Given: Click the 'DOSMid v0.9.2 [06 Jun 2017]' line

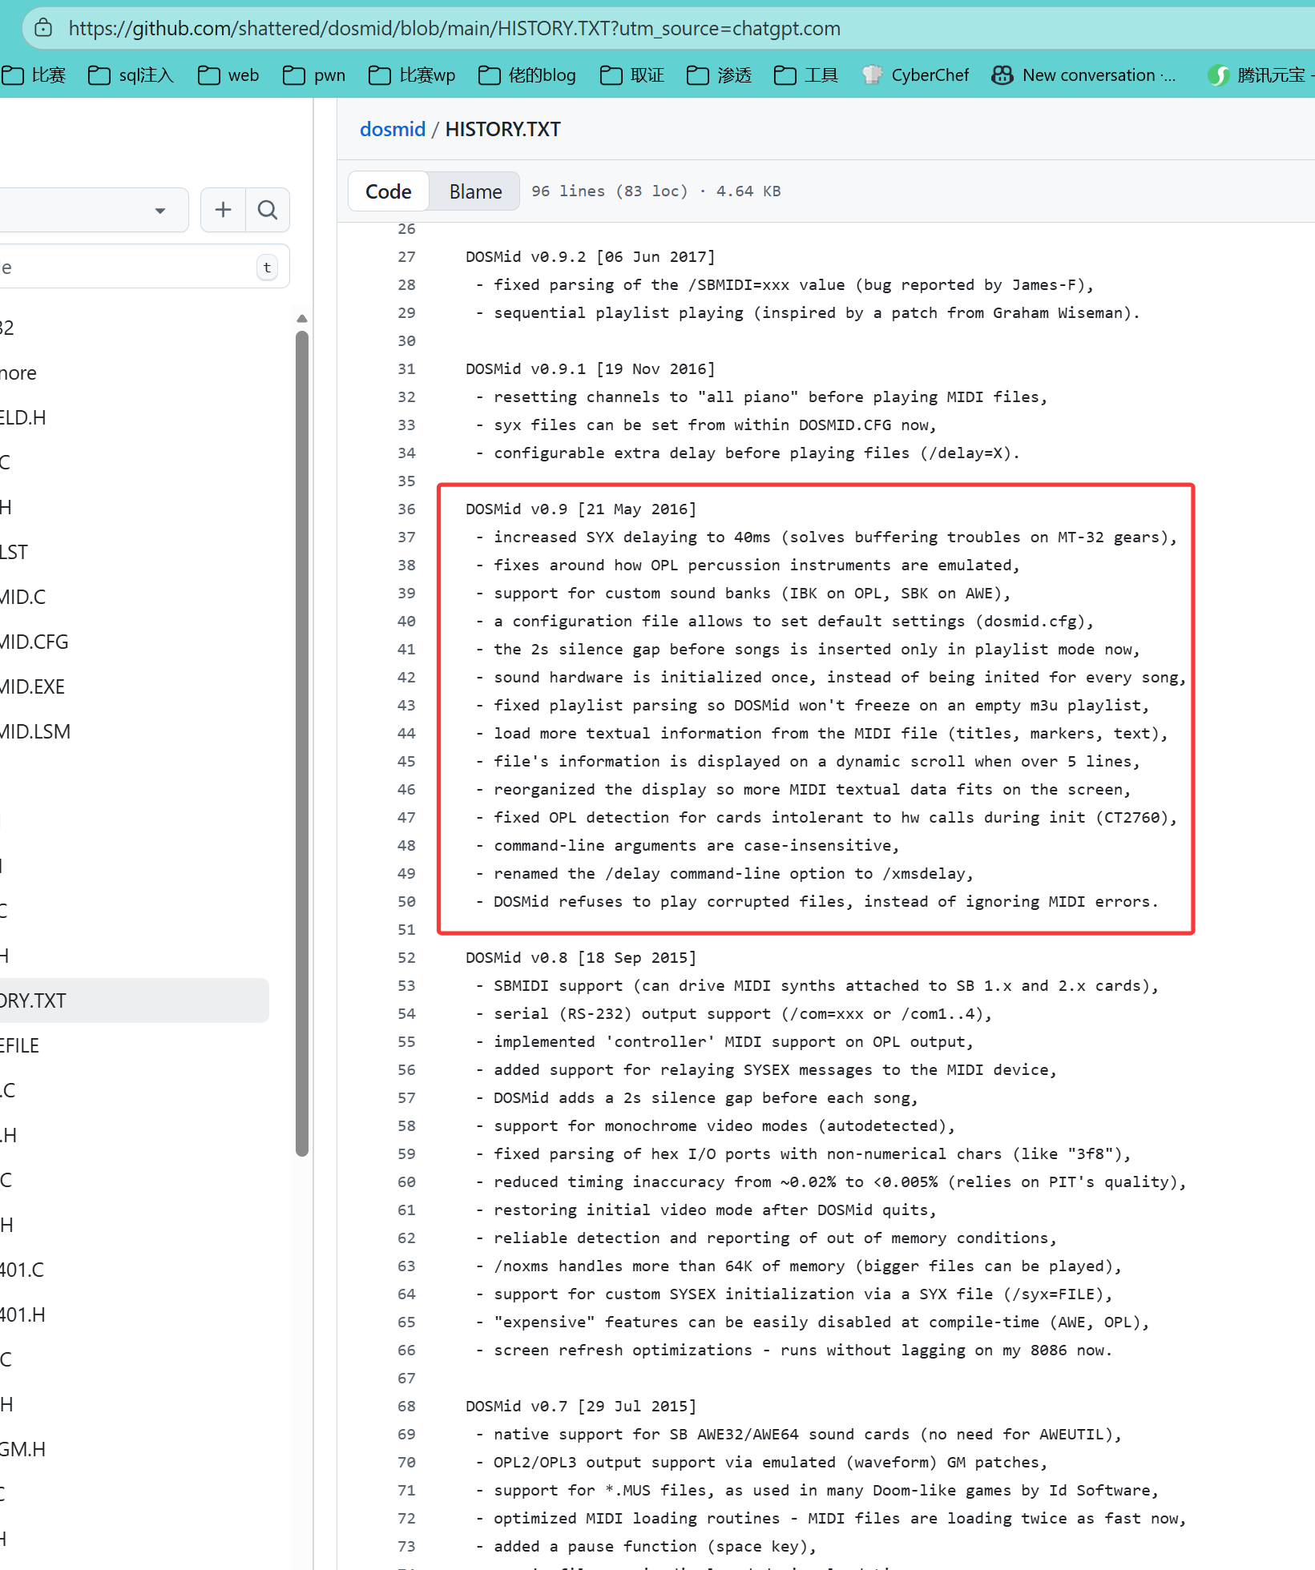Looking at the screenshot, I should pyautogui.click(x=590, y=257).
